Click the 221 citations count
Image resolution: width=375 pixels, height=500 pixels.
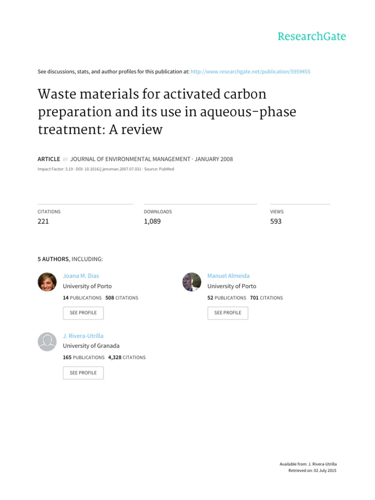[43, 221]
